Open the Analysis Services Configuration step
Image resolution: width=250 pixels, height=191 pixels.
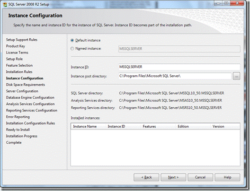click(30, 104)
